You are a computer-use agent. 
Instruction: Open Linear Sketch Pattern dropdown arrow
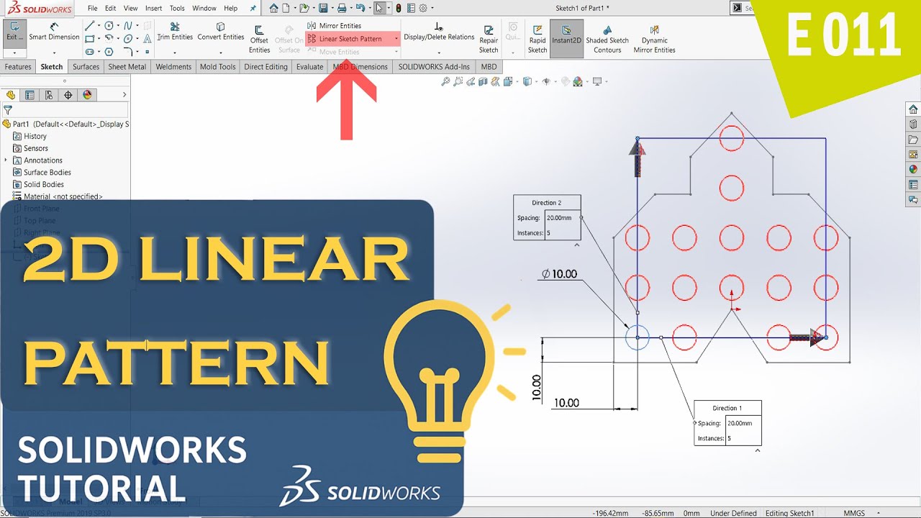pos(396,39)
